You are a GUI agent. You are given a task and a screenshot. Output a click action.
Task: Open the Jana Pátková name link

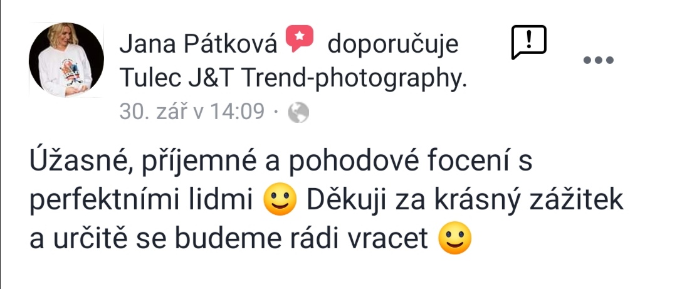pyautogui.click(x=197, y=45)
